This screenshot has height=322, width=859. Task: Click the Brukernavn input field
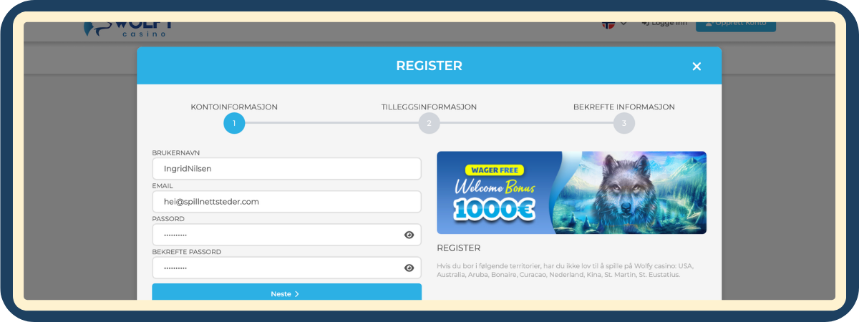pos(286,169)
